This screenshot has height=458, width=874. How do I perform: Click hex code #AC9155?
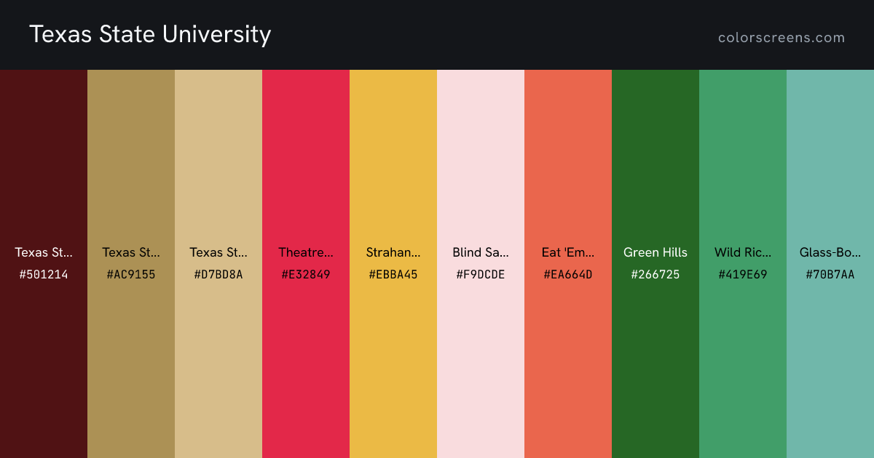click(x=131, y=275)
